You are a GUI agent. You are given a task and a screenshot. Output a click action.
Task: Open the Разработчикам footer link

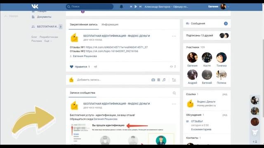49,37
